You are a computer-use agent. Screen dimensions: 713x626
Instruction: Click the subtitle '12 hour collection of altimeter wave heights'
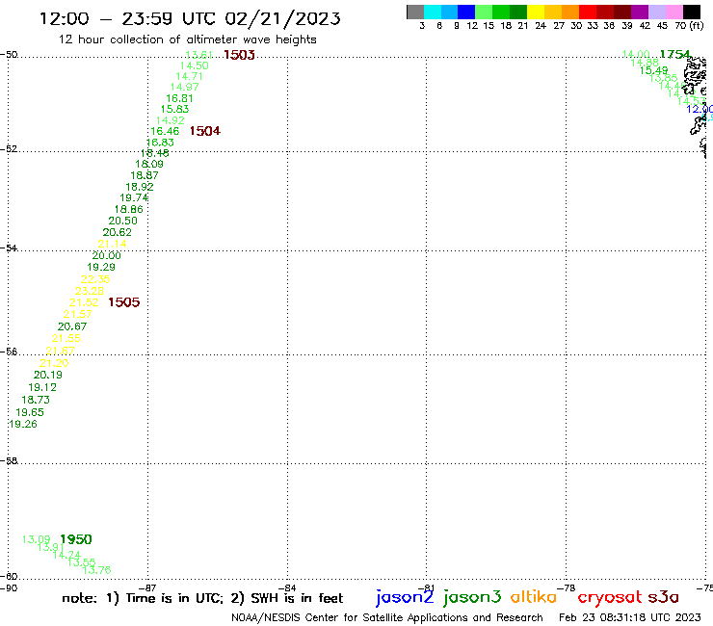[x=187, y=39]
